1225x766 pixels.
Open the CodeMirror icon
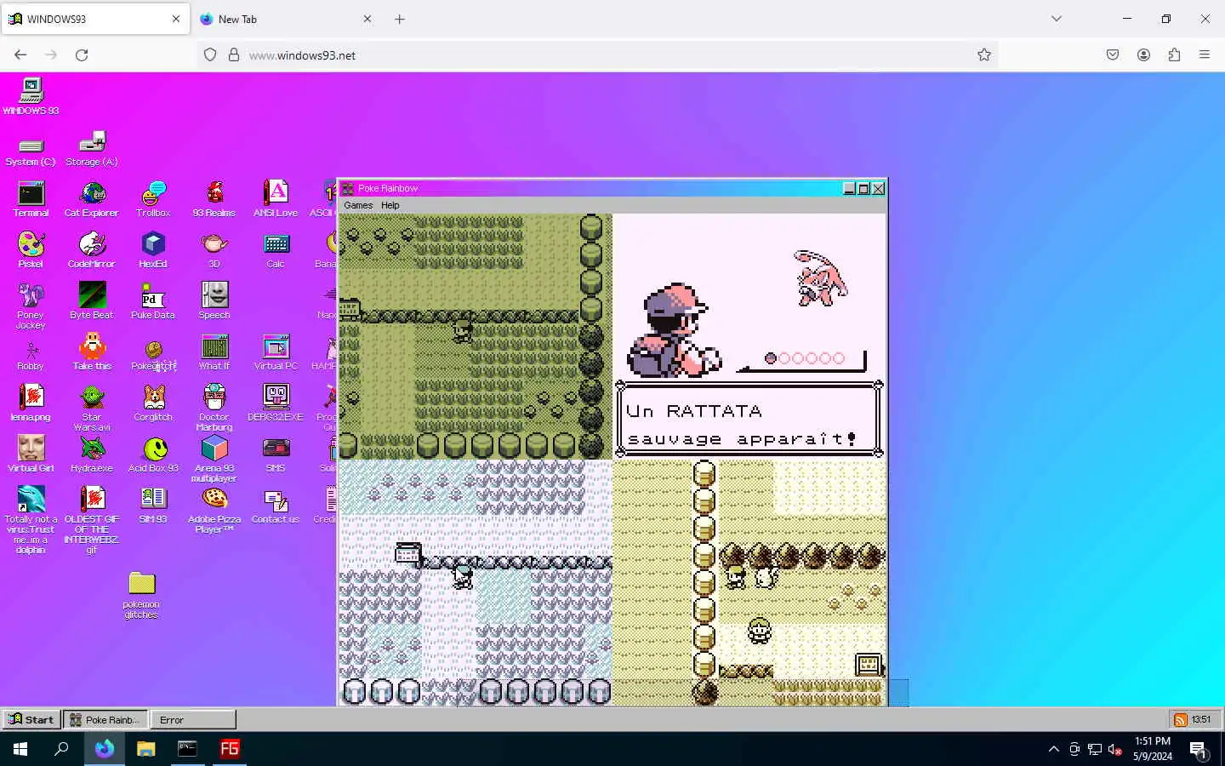[92, 251]
